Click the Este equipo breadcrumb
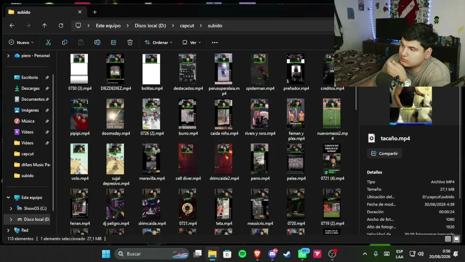Viewport: 465px width, 262px height. [108, 25]
